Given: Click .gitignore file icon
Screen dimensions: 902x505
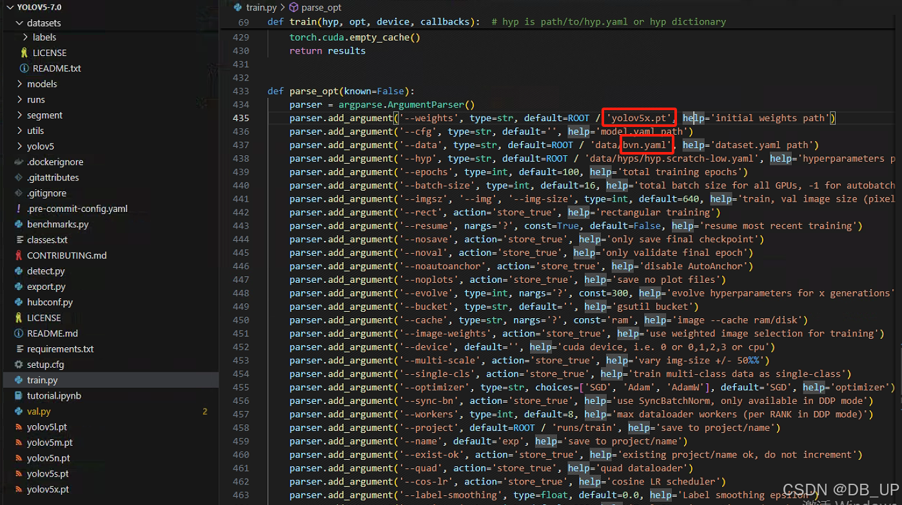Looking at the screenshot, I should tap(19, 193).
